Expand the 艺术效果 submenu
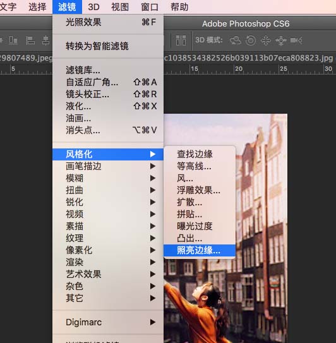The height and width of the screenshot is (343, 336). (108, 274)
